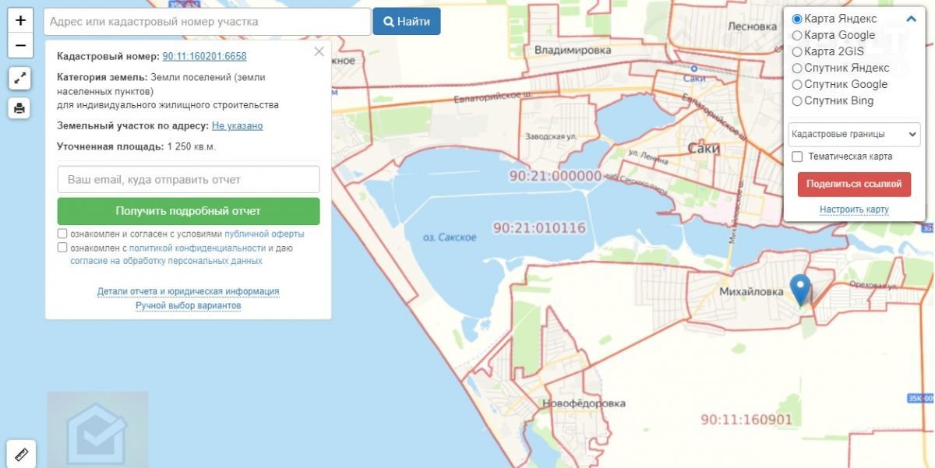The height and width of the screenshot is (468, 935).
Task: Zoom in with the plus button
Action: coord(20,20)
